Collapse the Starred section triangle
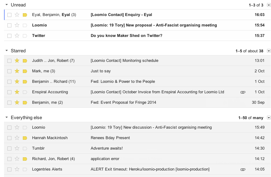 point(6,51)
